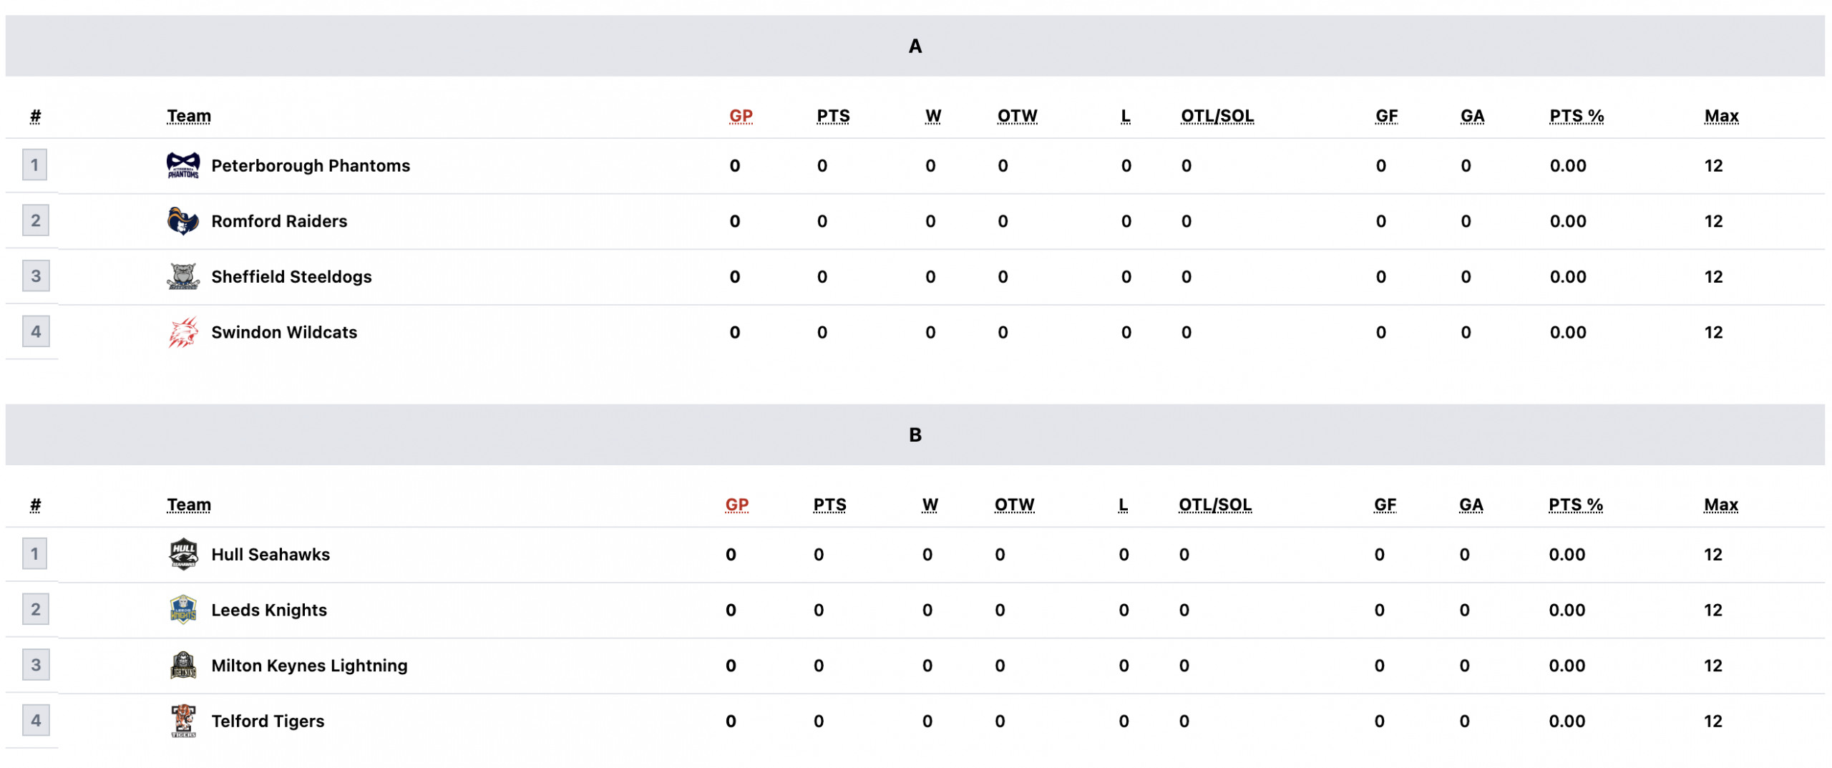This screenshot has height=768, width=1832.
Task: Click the group A Team column header
Action: pos(189,116)
